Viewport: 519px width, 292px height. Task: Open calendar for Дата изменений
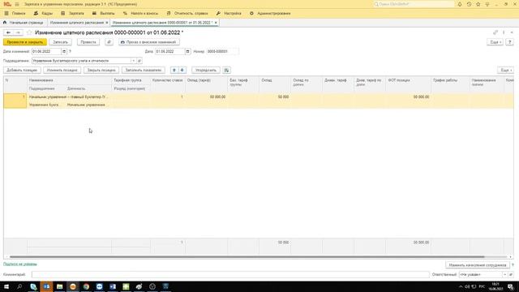click(64, 51)
